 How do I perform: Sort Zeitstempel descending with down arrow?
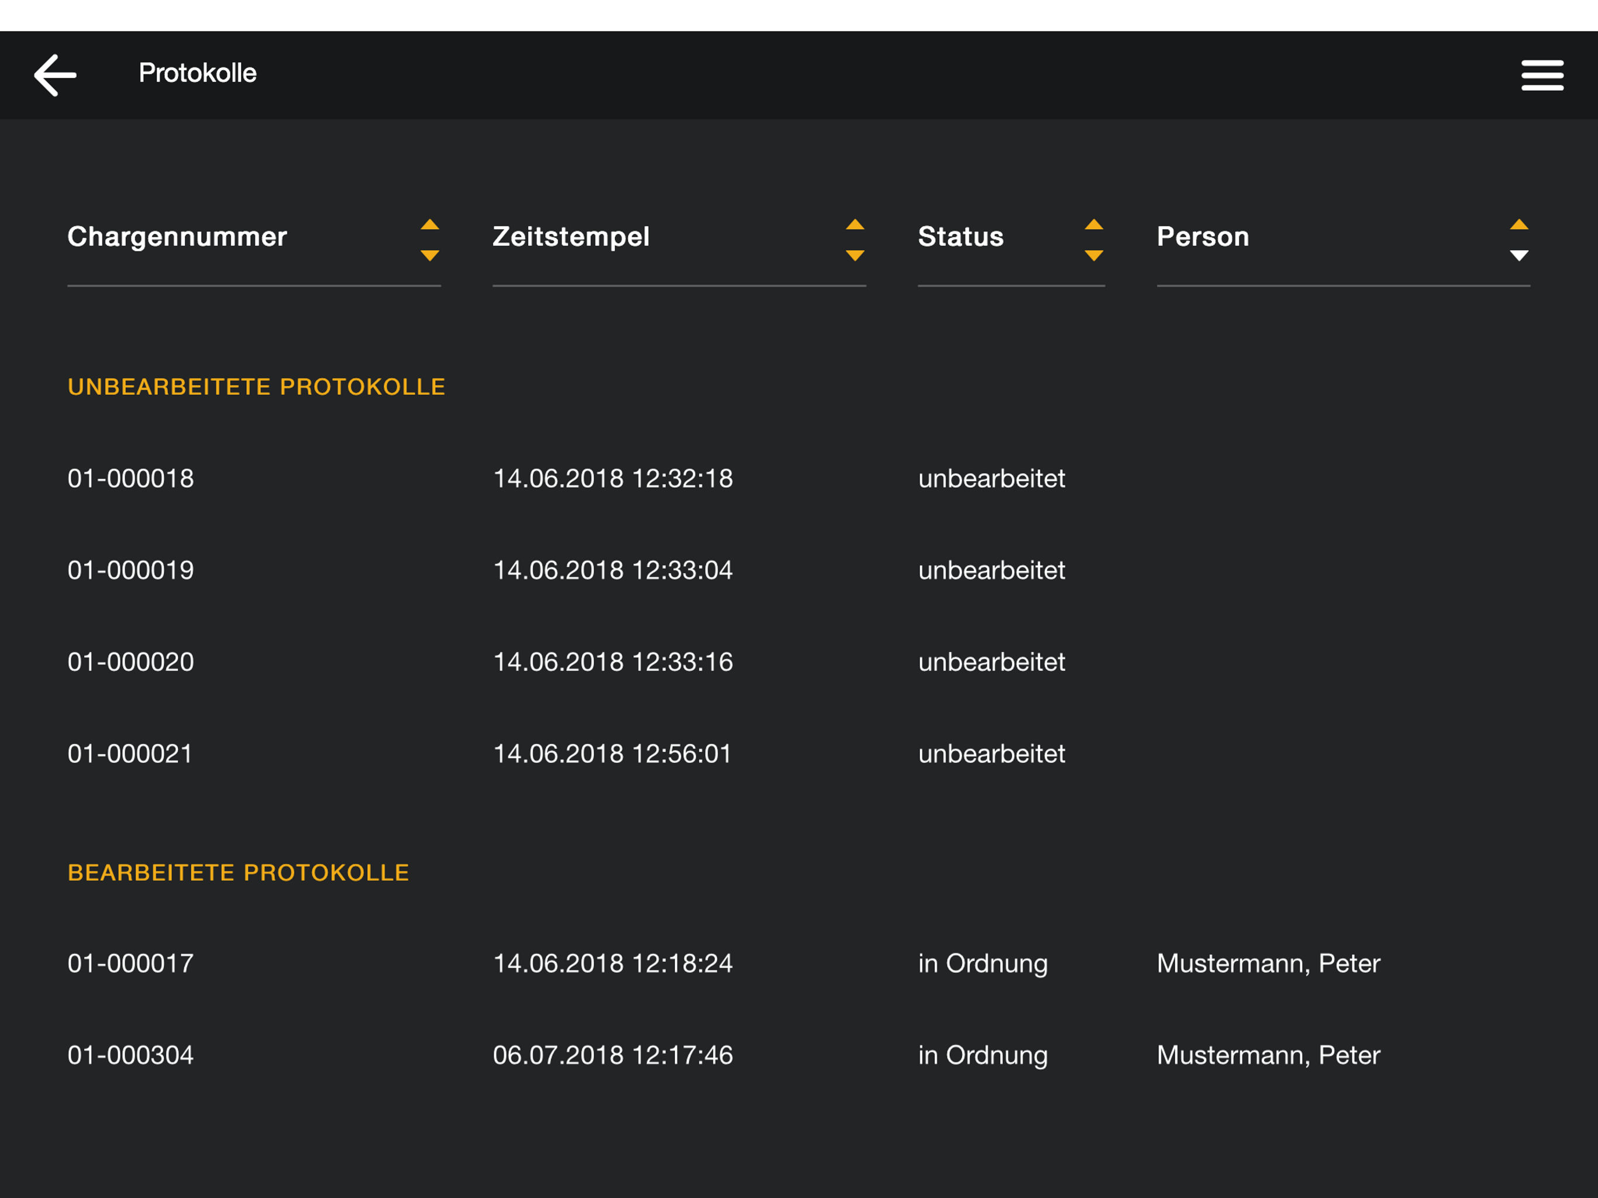pos(855,255)
